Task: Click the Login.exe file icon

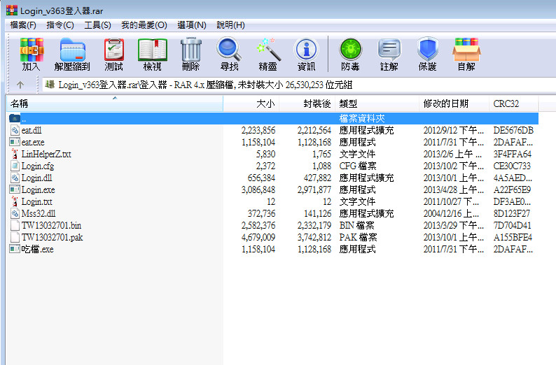Action: [x=15, y=189]
